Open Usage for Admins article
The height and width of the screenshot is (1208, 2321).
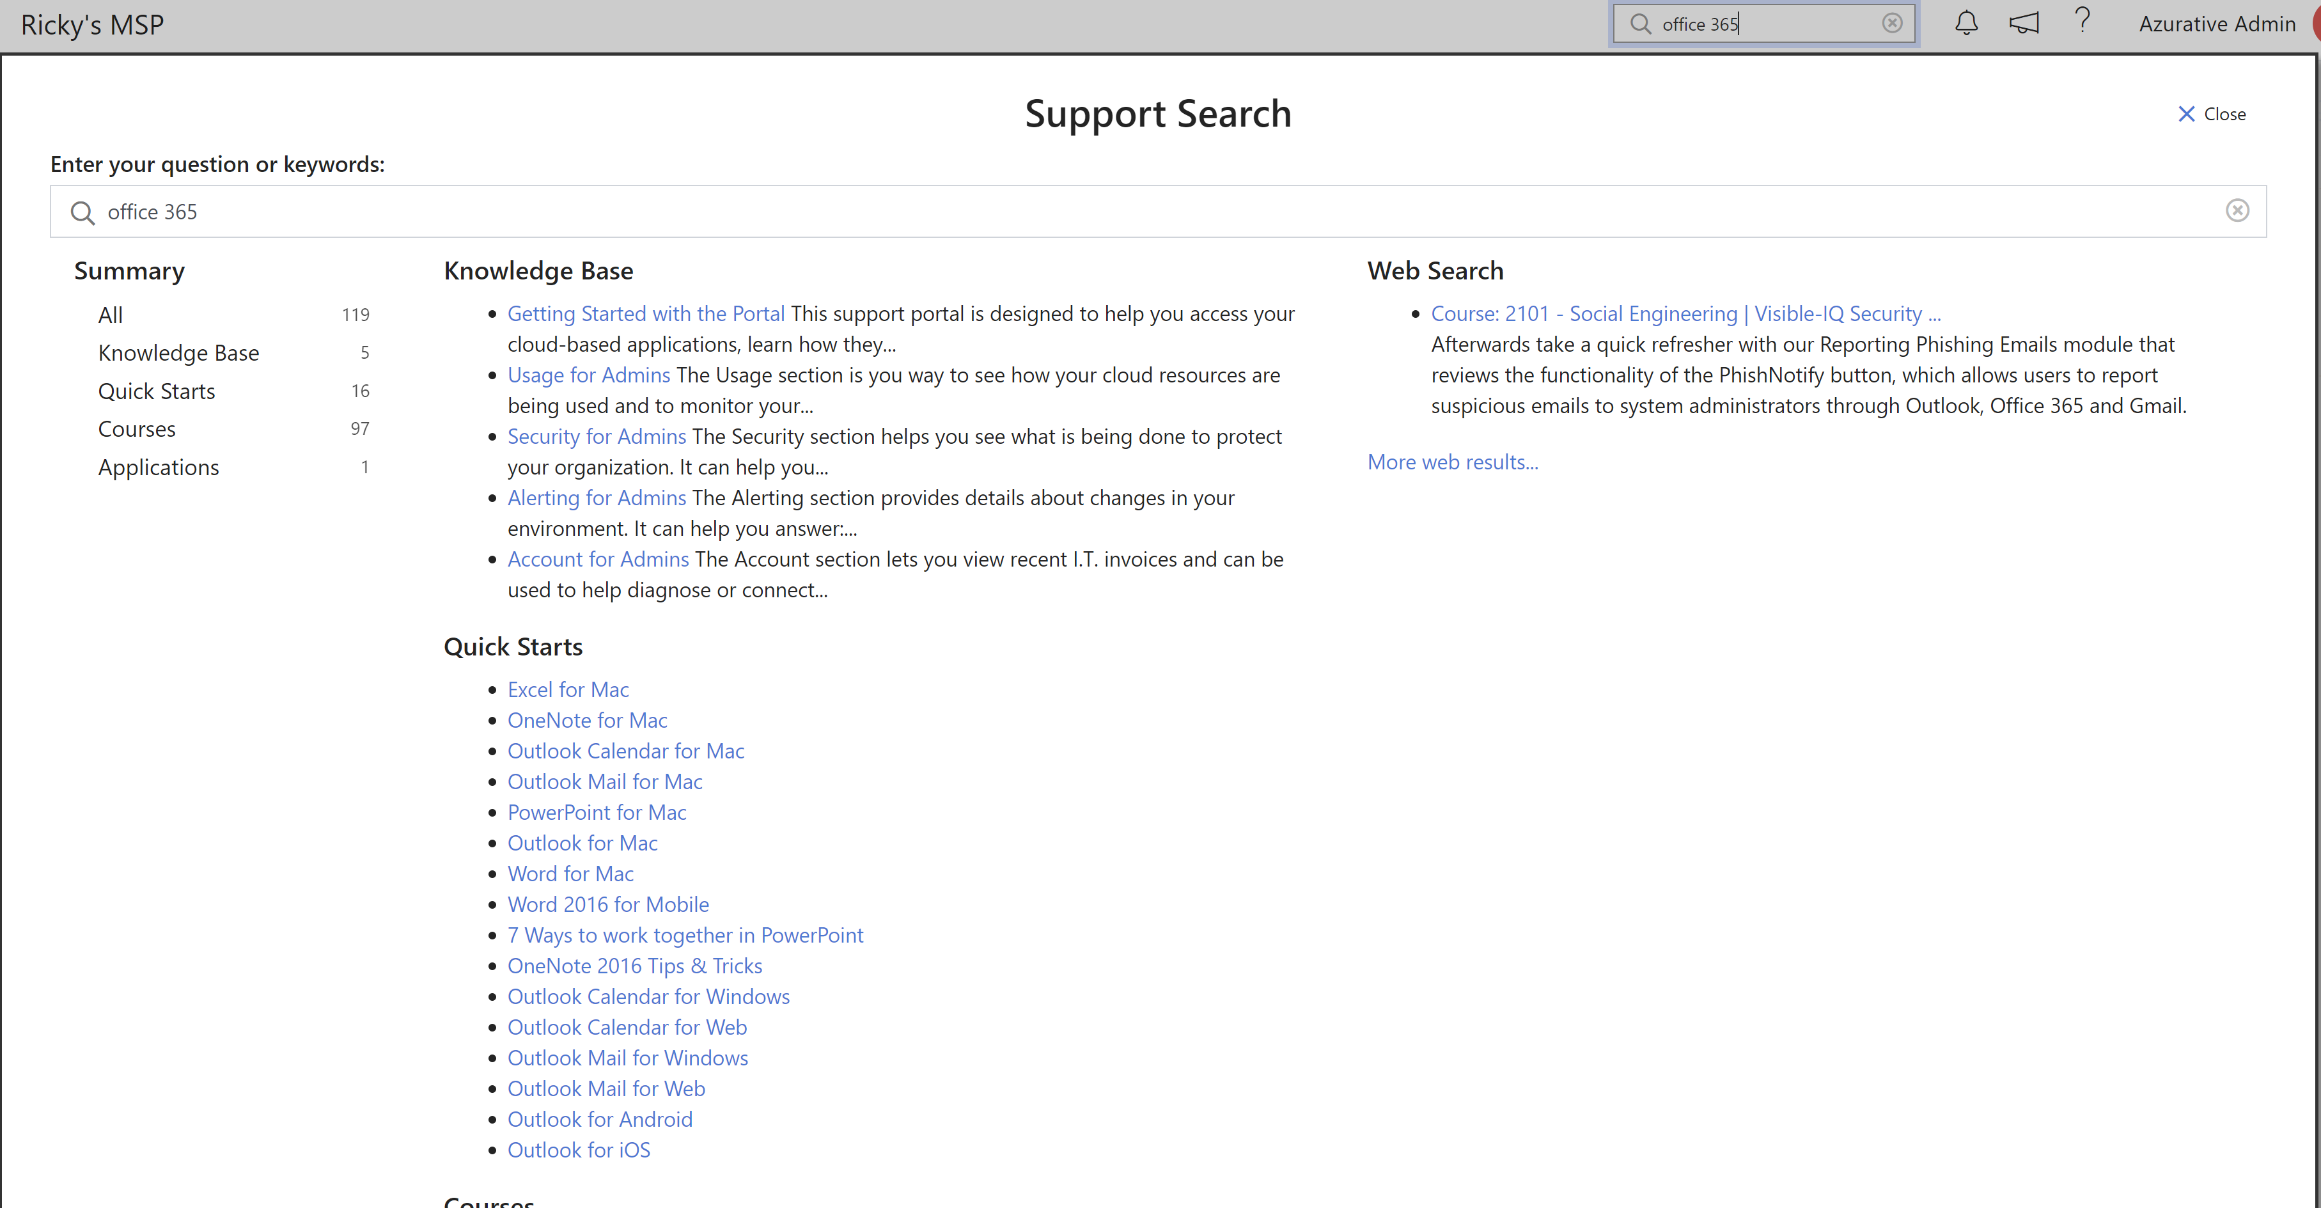588,375
